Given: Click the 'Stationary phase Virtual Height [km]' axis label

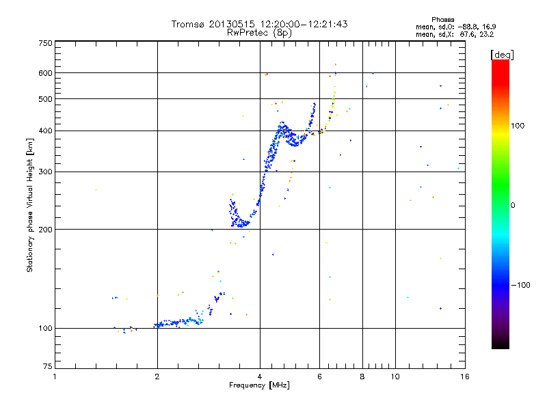Looking at the screenshot, I should (30, 205).
